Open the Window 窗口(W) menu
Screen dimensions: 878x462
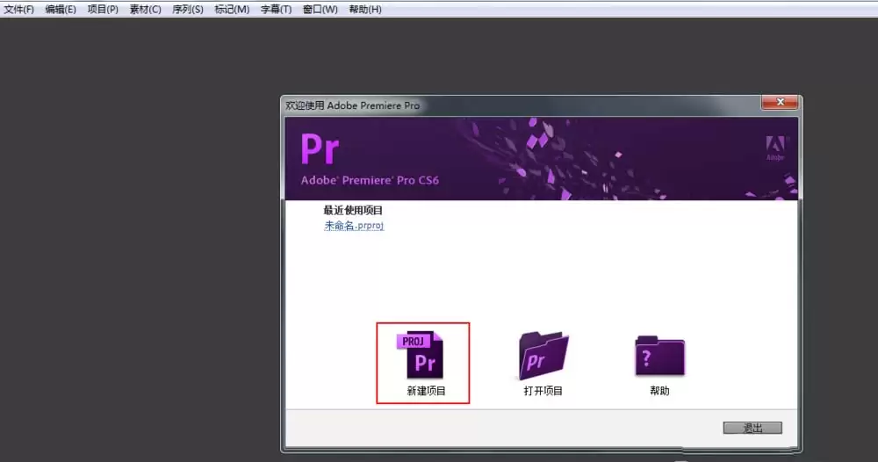pyautogui.click(x=320, y=9)
